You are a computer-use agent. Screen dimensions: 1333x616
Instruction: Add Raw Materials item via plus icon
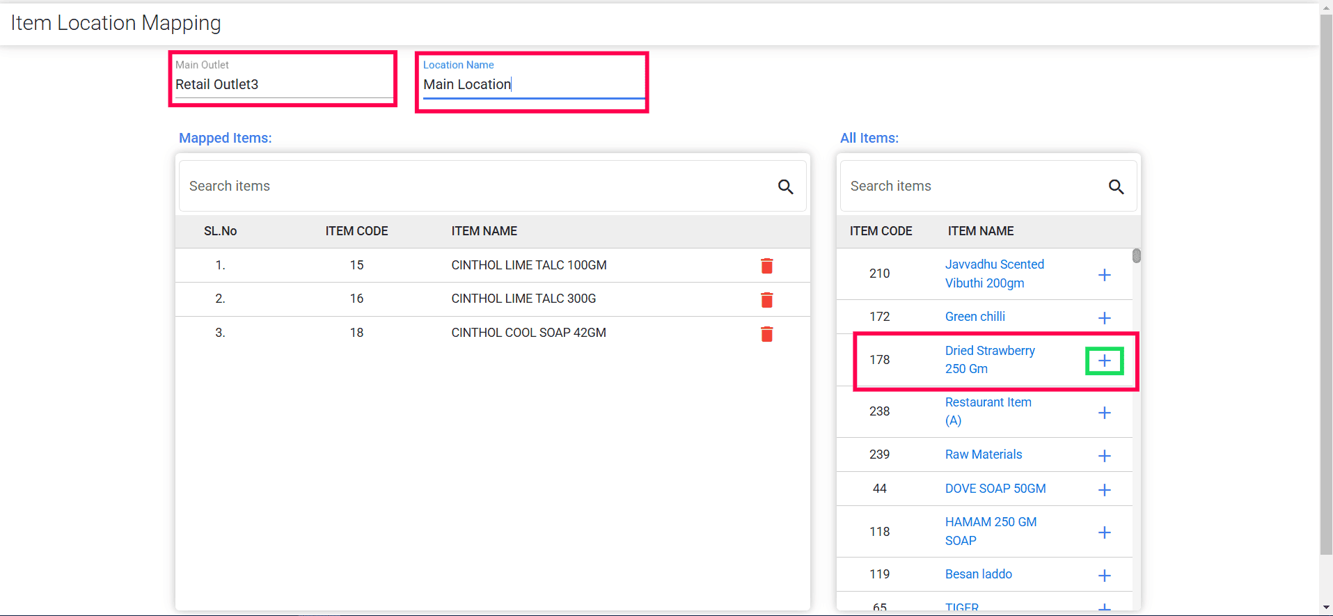[1104, 456]
